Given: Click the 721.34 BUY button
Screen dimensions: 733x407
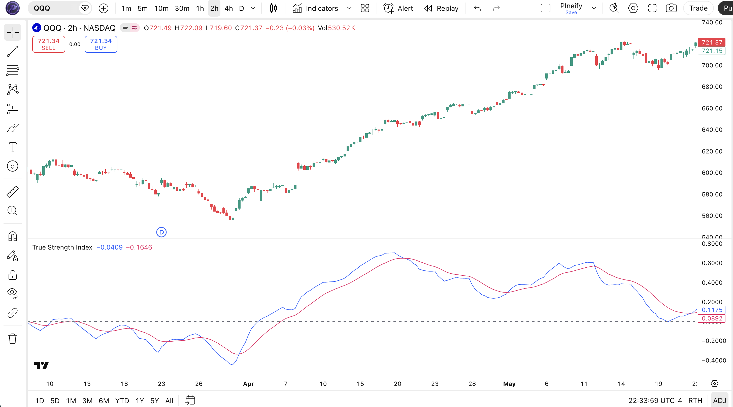Looking at the screenshot, I should 101,44.
